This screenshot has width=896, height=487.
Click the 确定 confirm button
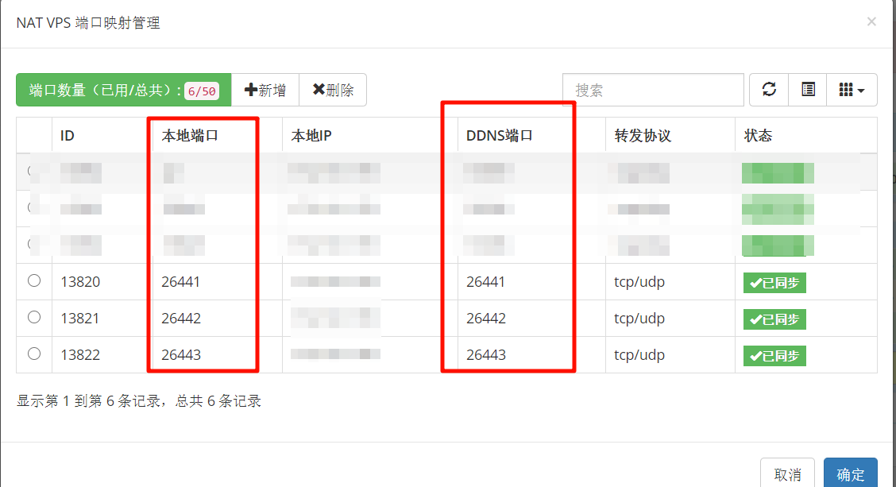(x=850, y=473)
